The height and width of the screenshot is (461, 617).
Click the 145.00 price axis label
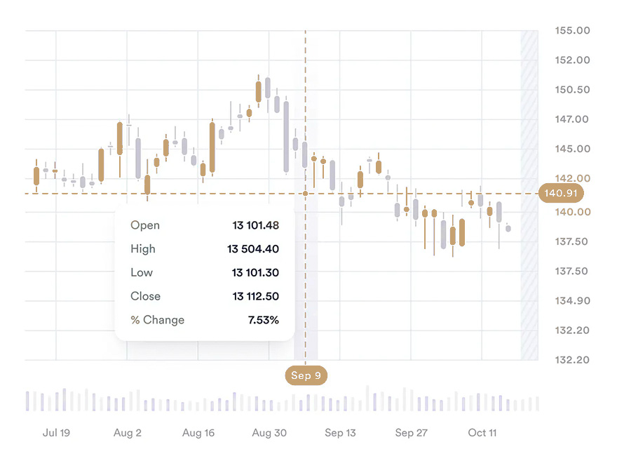coord(572,149)
